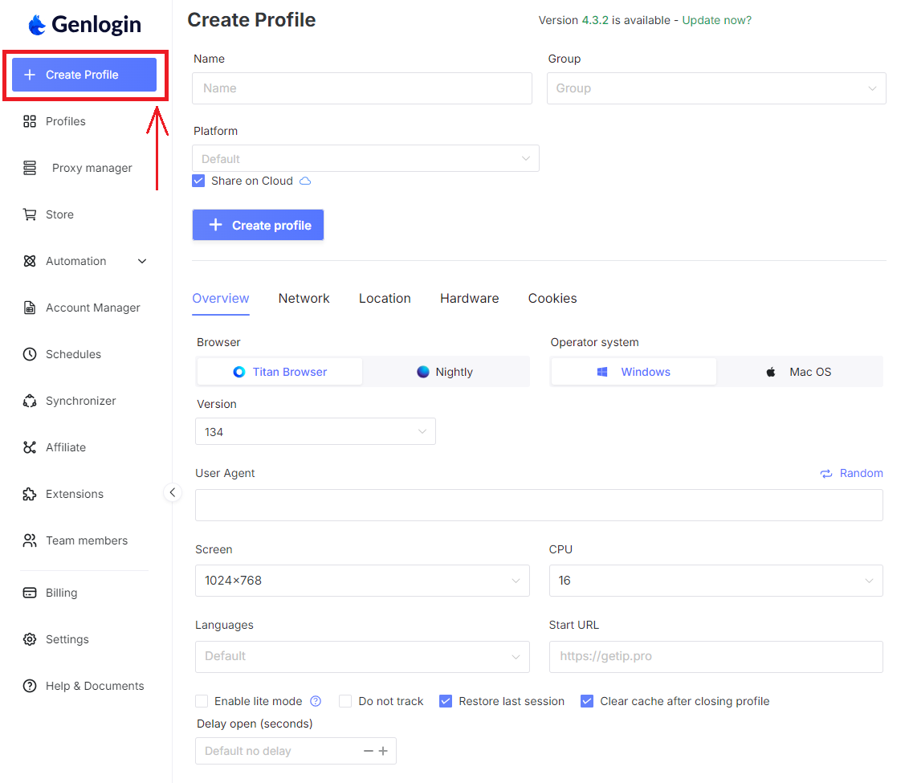
Task: Open the Group dropdown
Action: [x=715, y=88]
